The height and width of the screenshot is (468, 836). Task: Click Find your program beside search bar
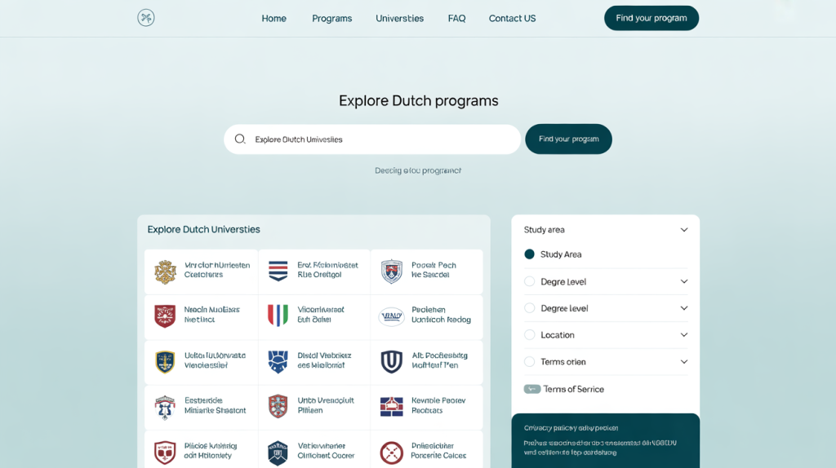(x=568, y=139)
